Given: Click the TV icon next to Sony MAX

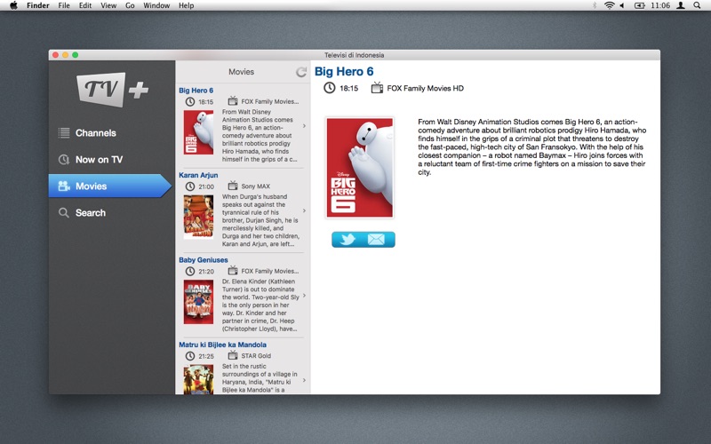Looking at the screenshot, I should (x=233, y=186).
